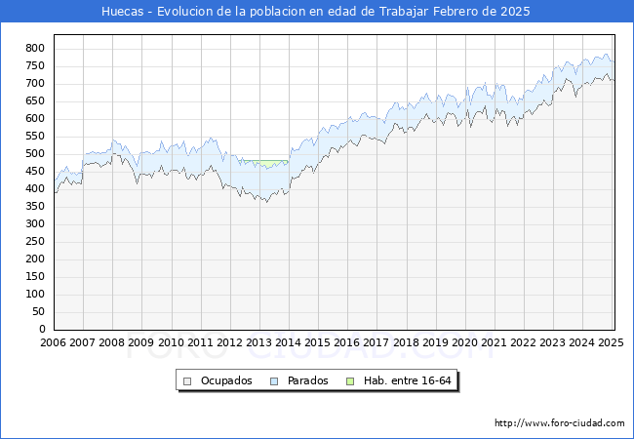This screenshot has height=439, width=634.
Task: Click the 650 y-axis value label
Action: pyautogui.click(x=35, y=101)
